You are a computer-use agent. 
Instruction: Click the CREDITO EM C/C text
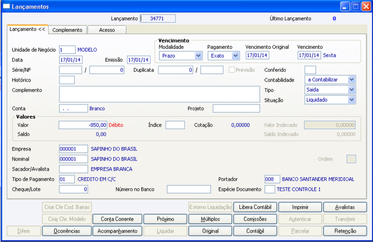point(97,179)
